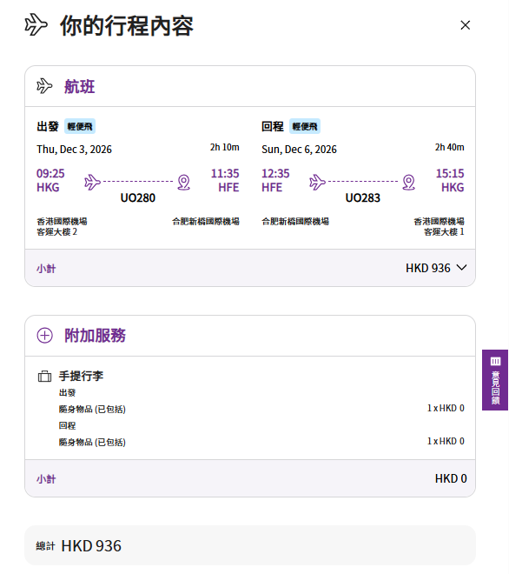Click the 手提行李 heading
The image size is (509, 574).
tap(81, 376)
